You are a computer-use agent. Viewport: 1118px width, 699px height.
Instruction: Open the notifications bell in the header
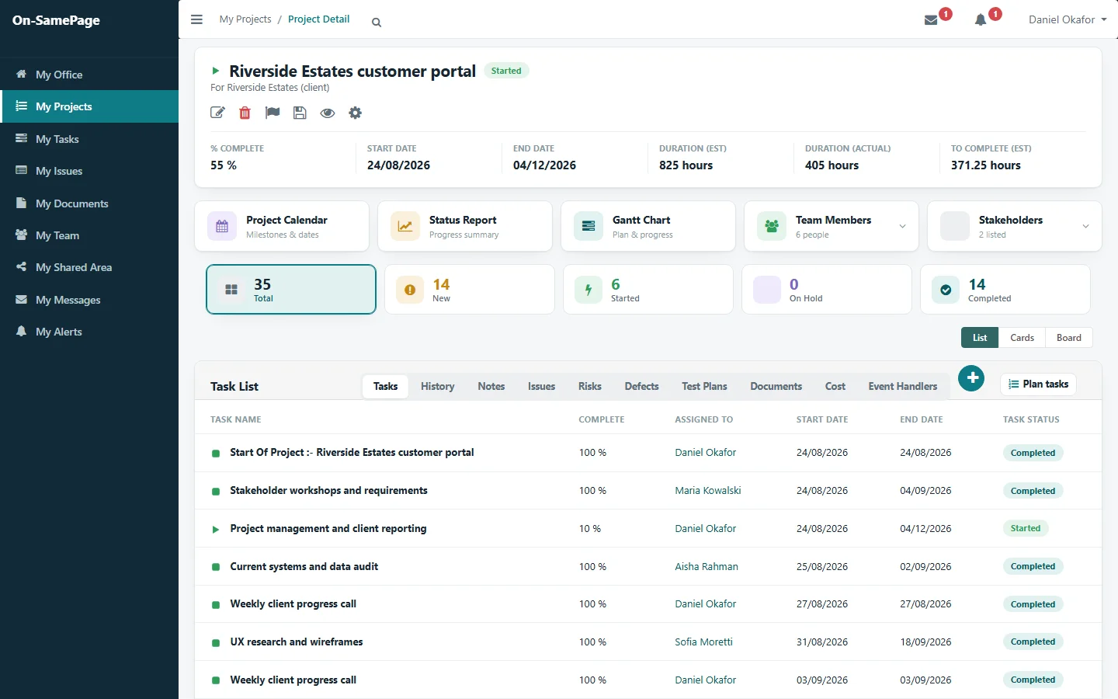pos(981,20)
